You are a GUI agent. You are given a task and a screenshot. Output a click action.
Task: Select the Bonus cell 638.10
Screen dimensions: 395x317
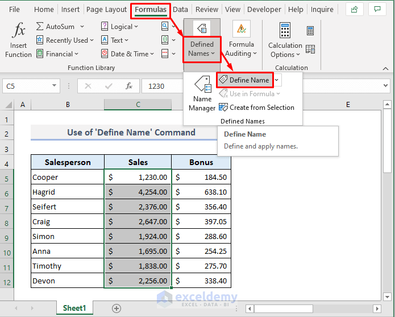(201, 192)
